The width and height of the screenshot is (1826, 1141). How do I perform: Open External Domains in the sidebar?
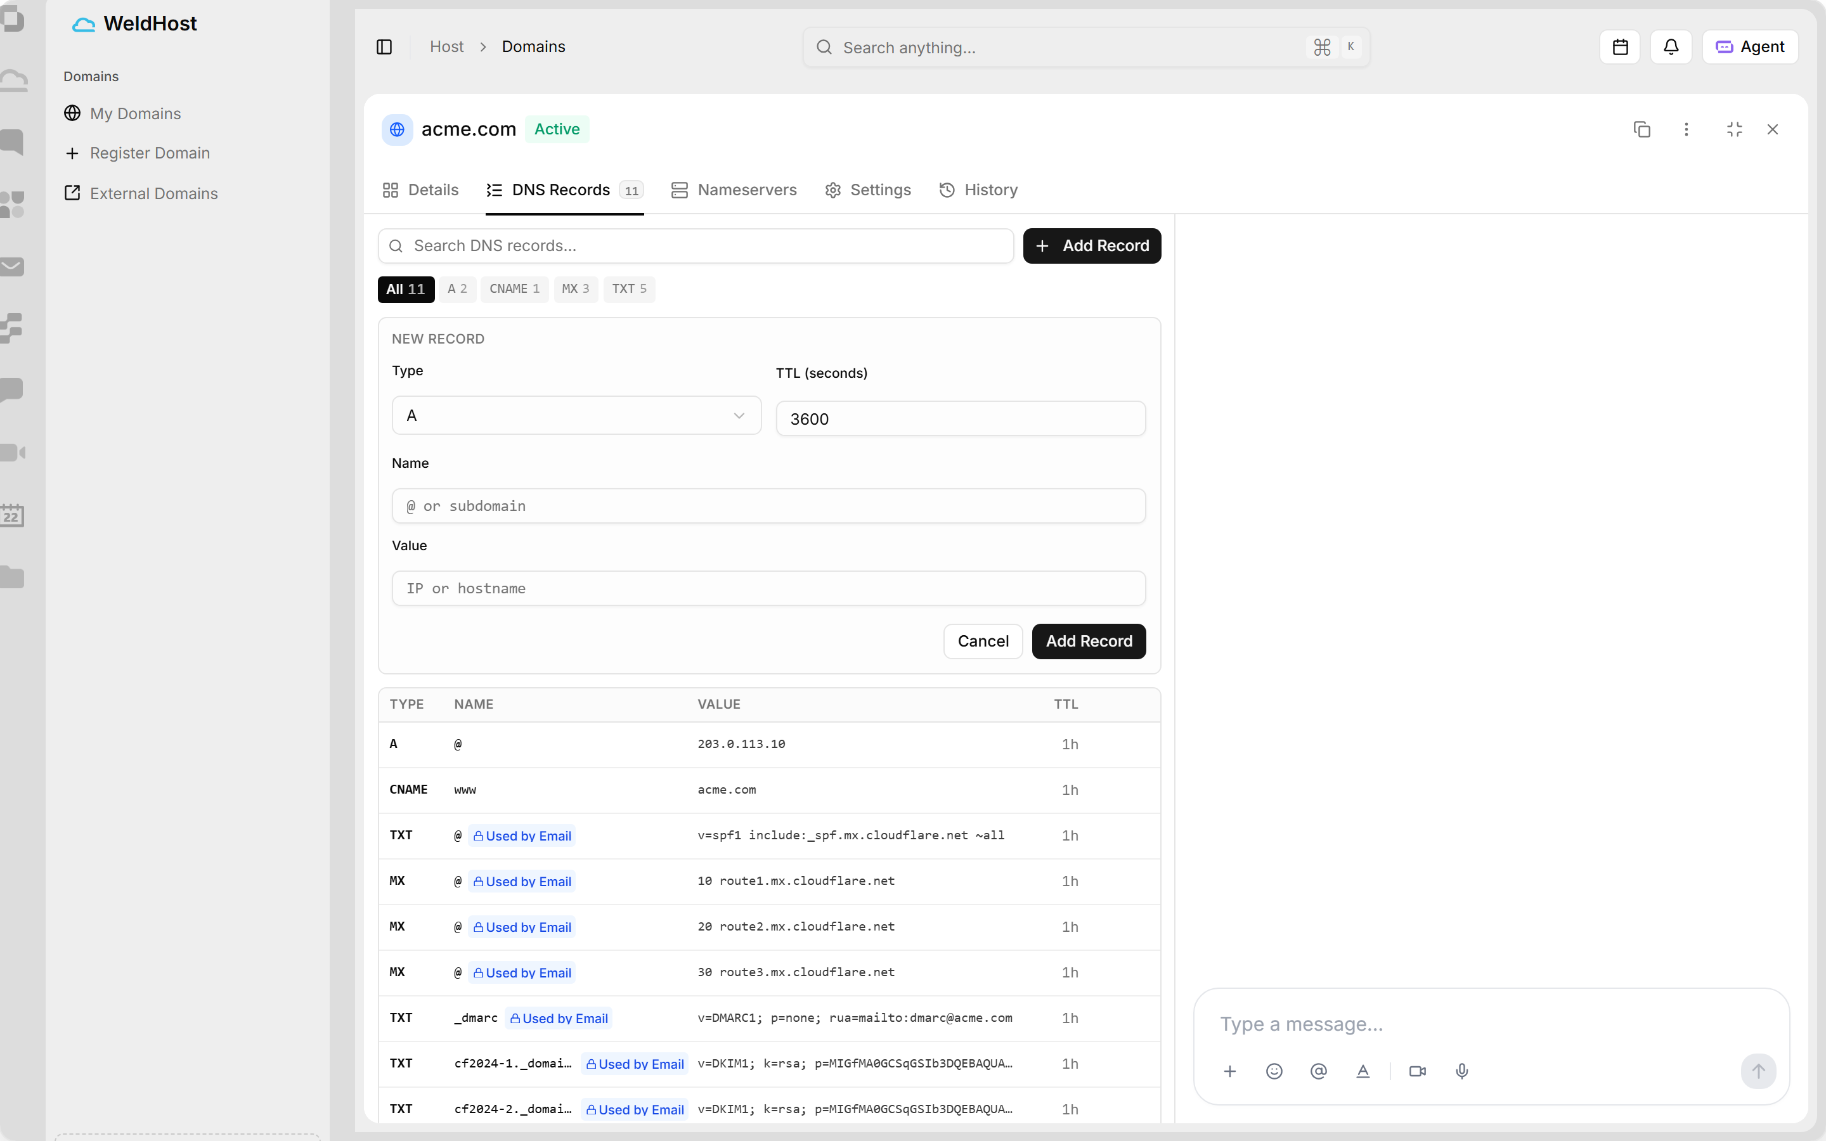pos(141,193)
